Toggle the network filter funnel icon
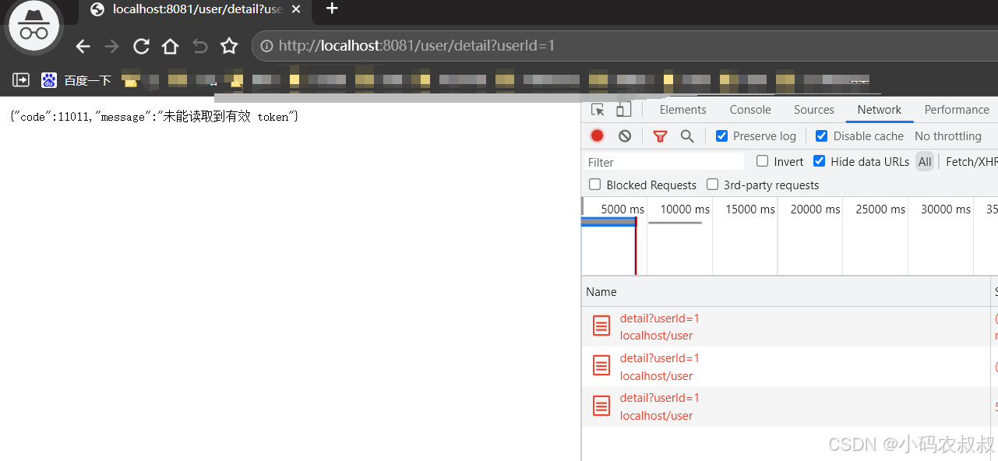998x461 pixels. (660, 135)
